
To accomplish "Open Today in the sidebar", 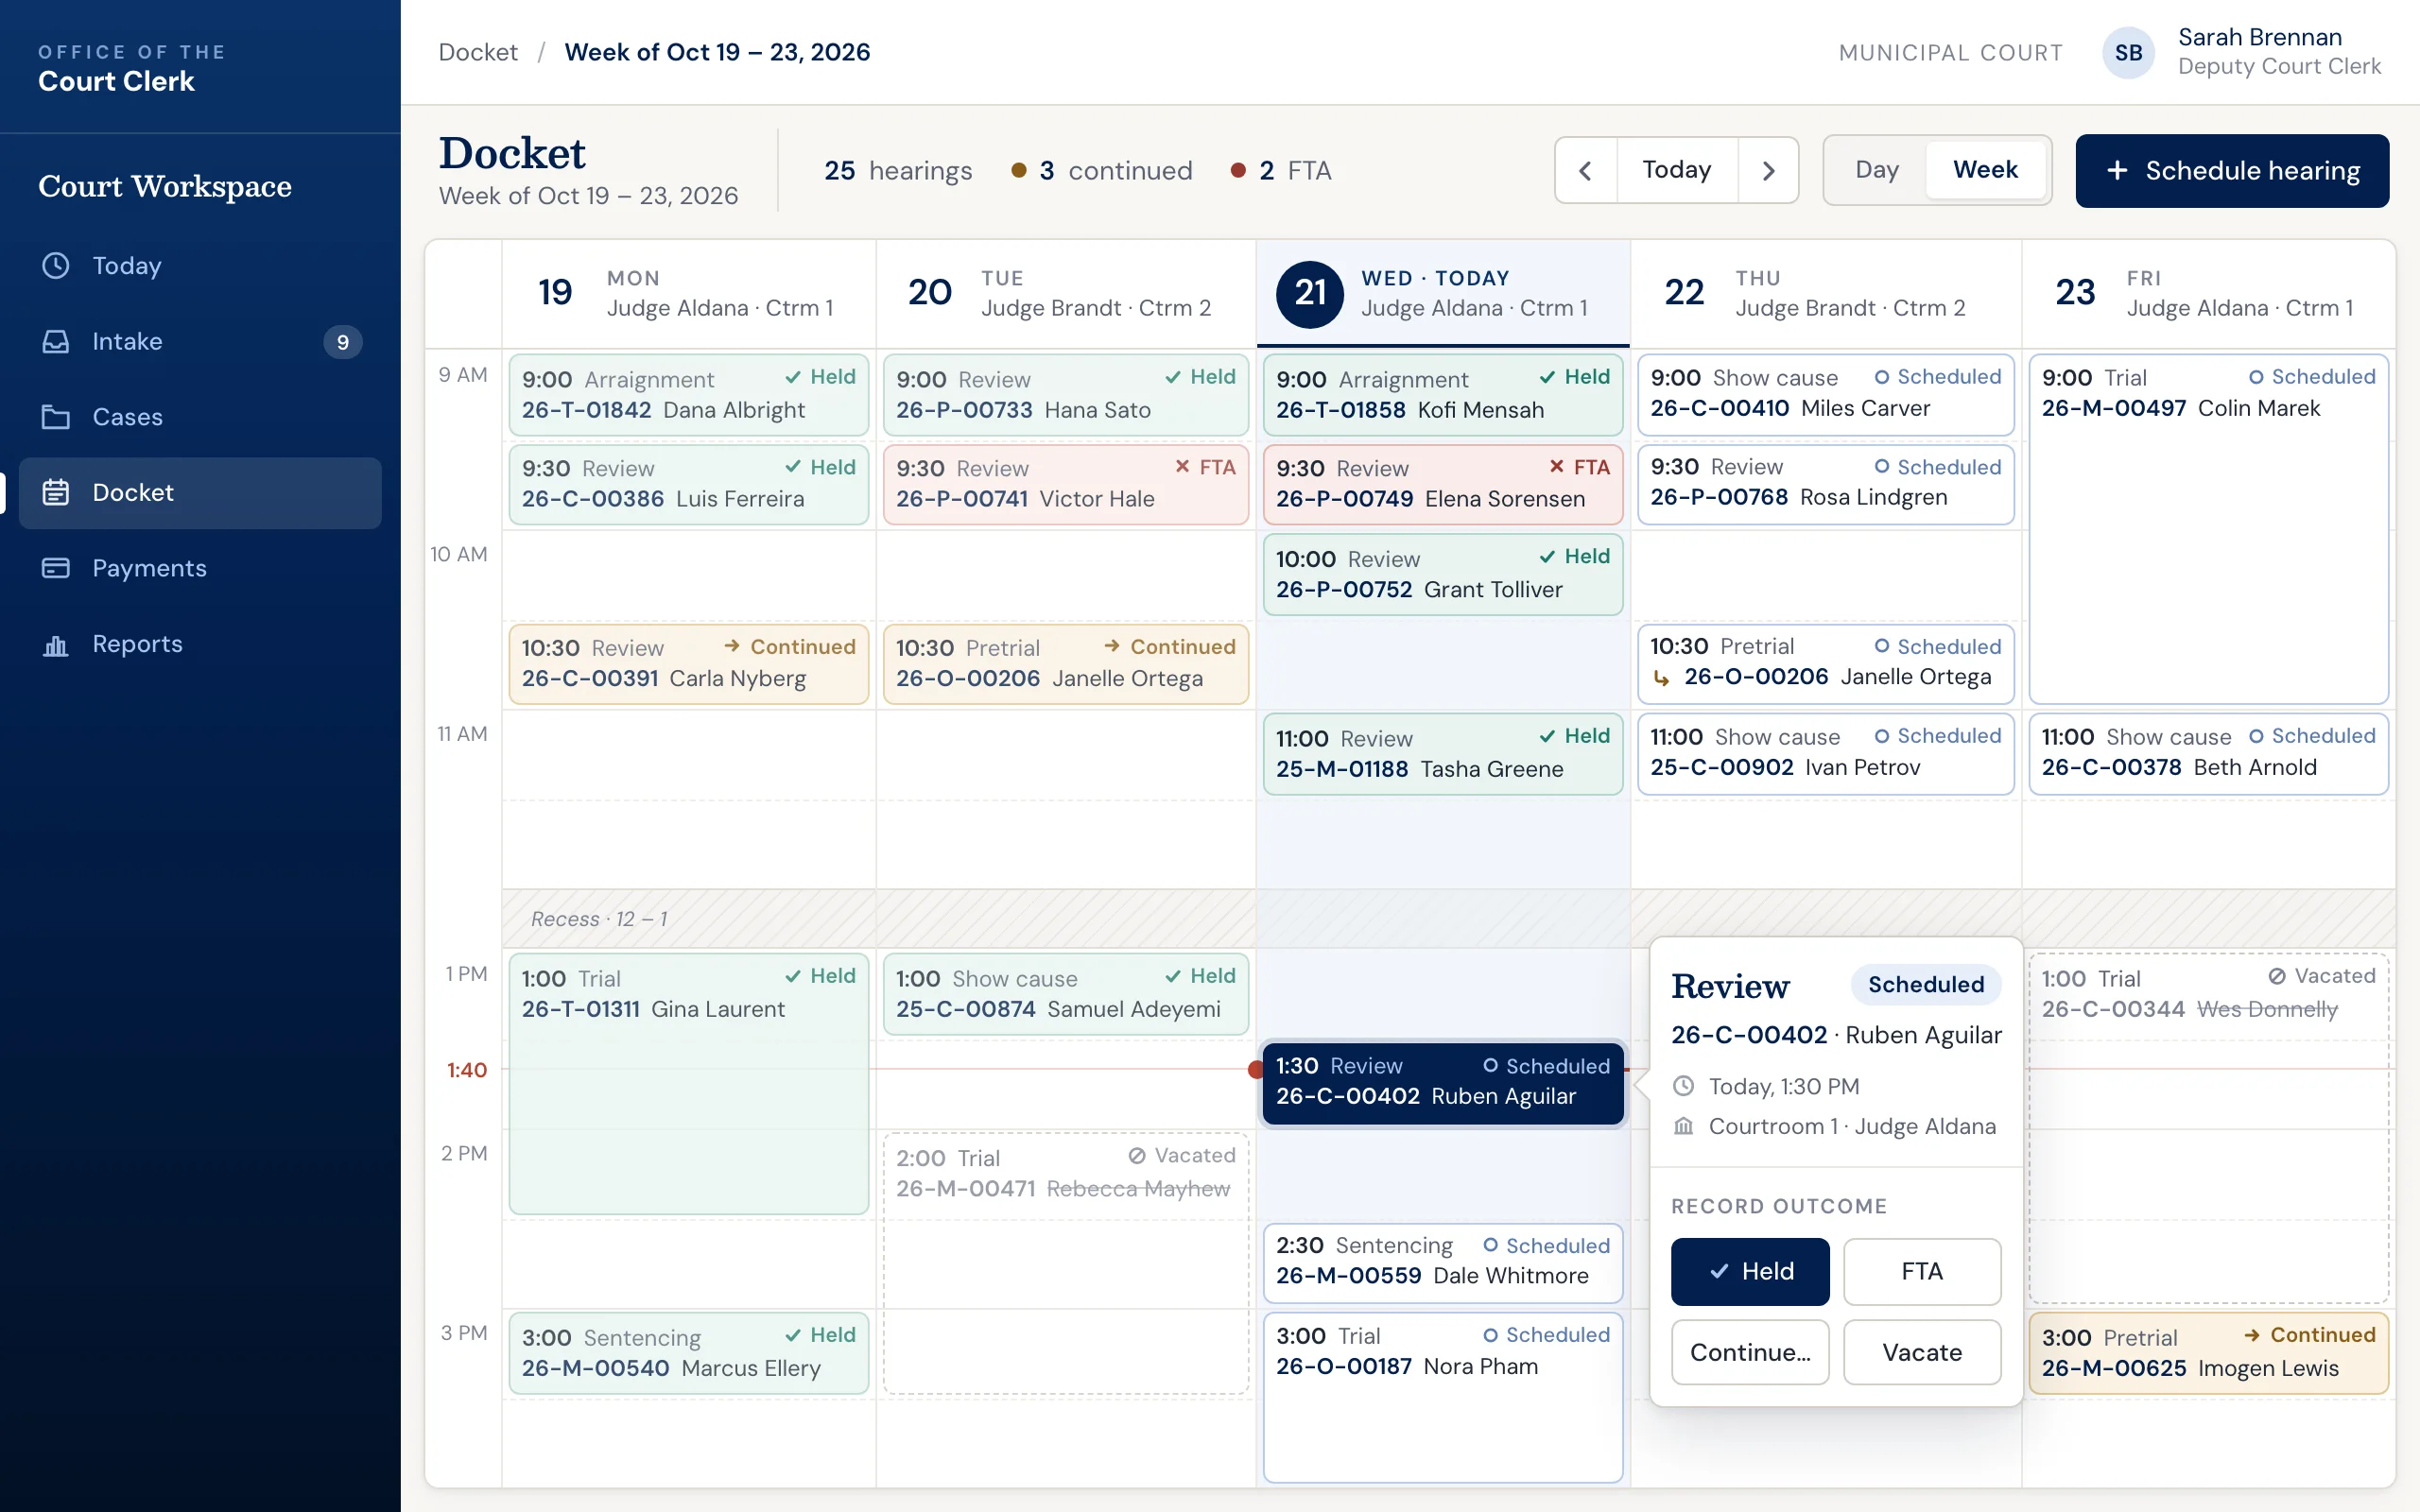I will 200,265.
